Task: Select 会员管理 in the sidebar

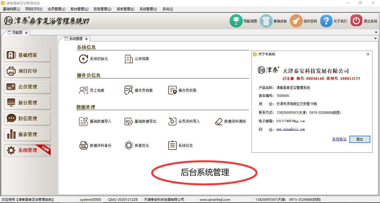Action: point(27,87)
